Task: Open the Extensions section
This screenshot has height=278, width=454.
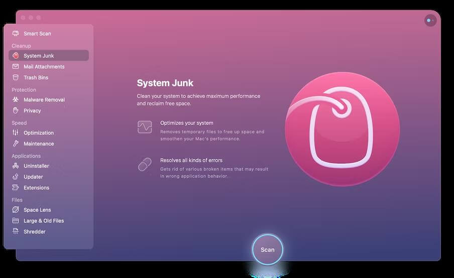Action: (x=36, y=188)
